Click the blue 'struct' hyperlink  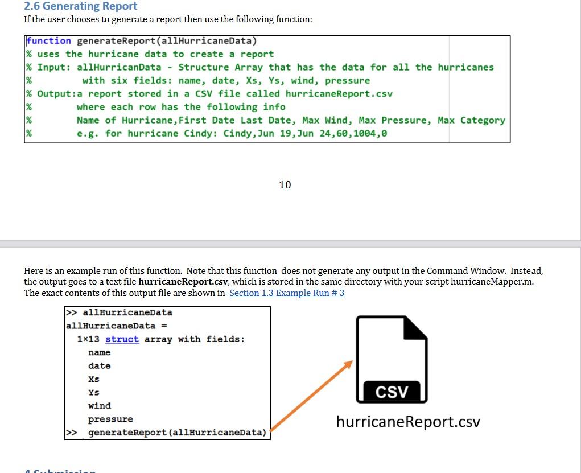pyautogui.click(x=122, y=339)
